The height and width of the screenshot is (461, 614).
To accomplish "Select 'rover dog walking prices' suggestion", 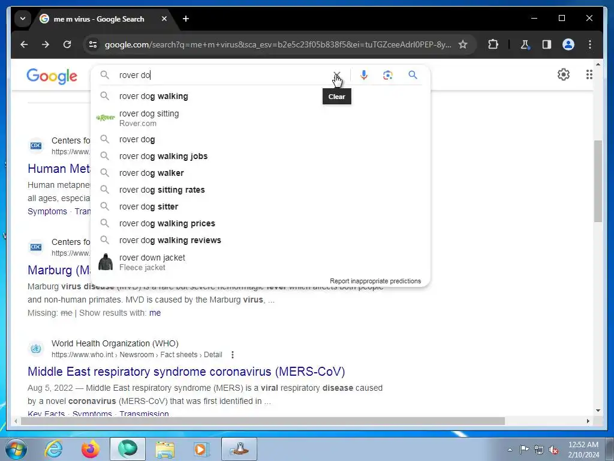I will (260, 223).
